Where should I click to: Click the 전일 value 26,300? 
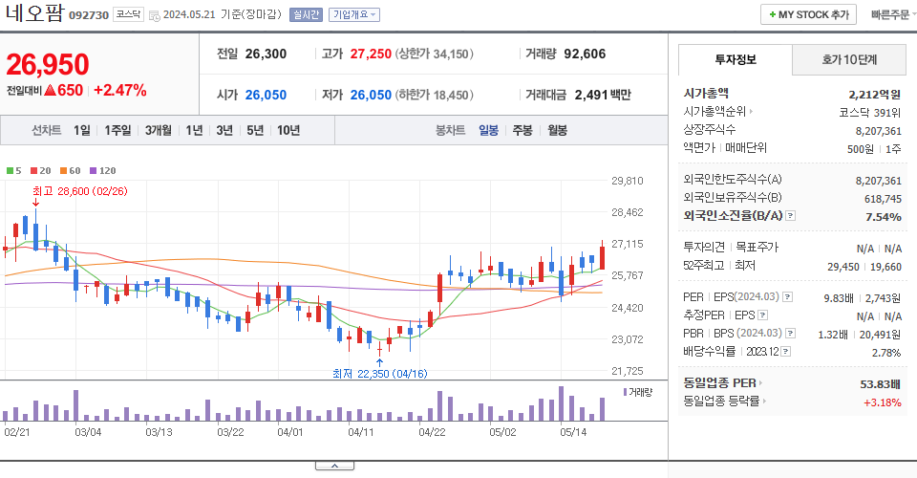tap(267, 54)
